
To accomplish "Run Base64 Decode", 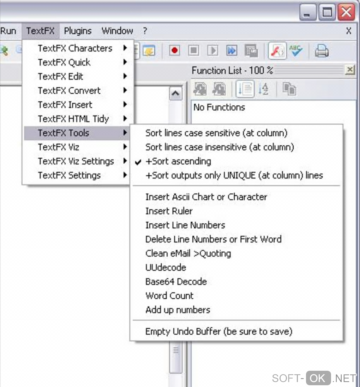I will pos(236,282).
